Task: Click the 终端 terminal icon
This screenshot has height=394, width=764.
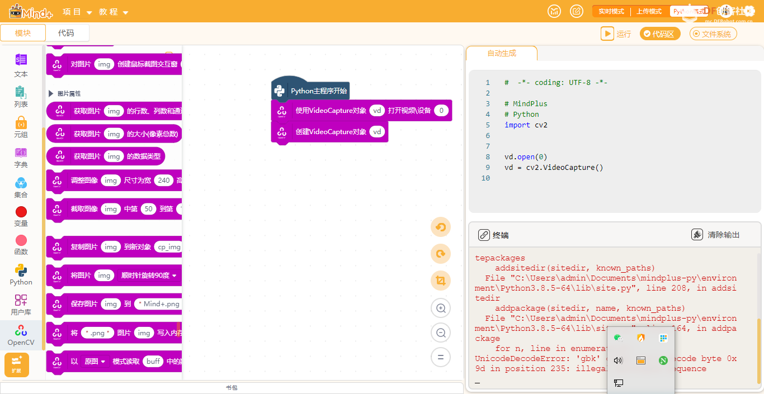Action: point(484,235)
